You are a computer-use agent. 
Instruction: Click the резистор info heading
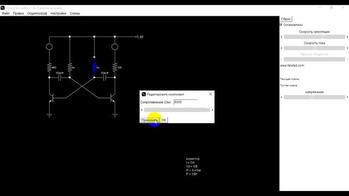(192, 159)
